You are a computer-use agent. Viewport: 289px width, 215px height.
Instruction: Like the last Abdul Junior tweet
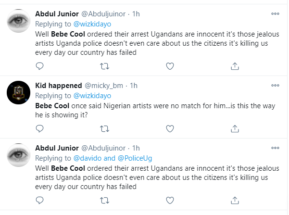[169, 200]
